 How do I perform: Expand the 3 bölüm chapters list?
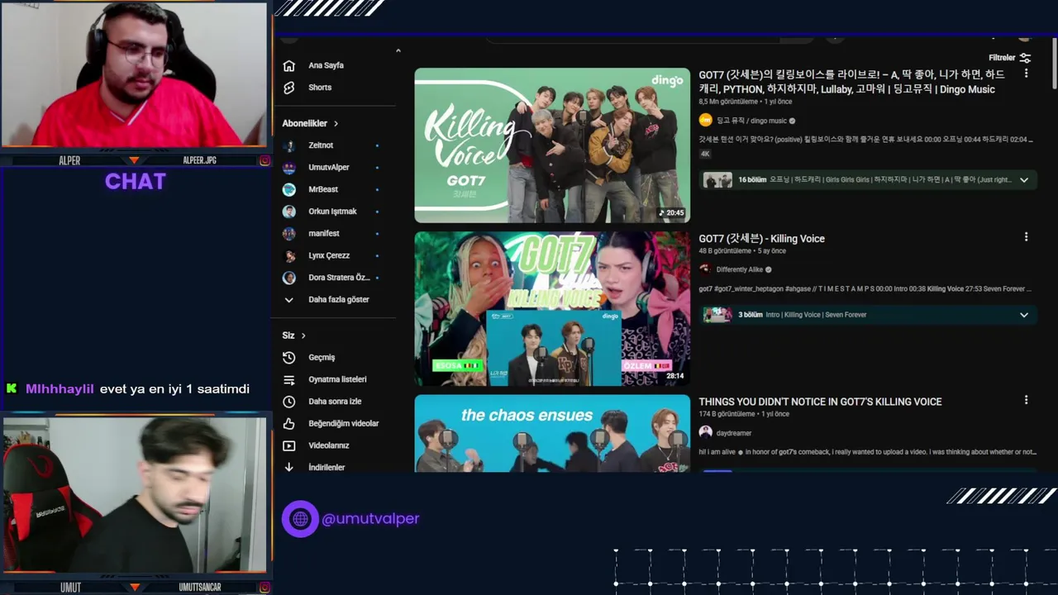coord(1023,315)
